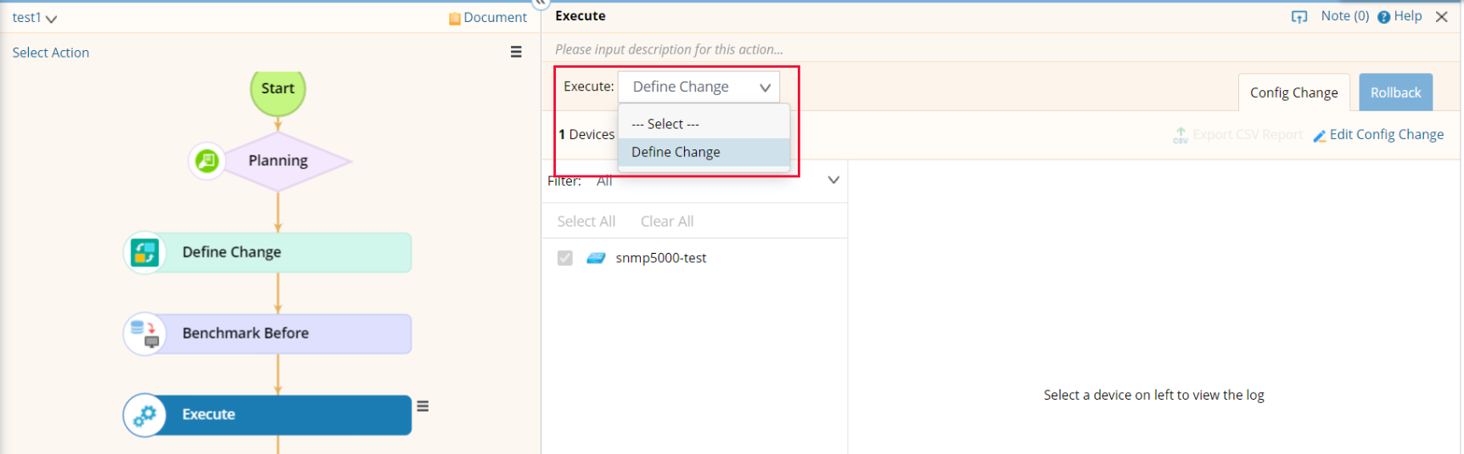Choose Define Change from dropdown list
Image resolution: width=1464 pixels, height=454 pixels.
(676, 152)
